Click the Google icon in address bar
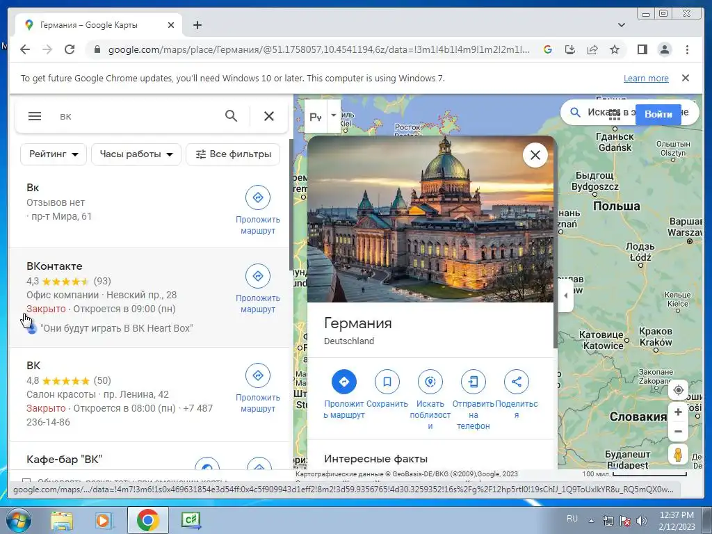The width and height of the screenshot is (712, 534). pos(548,49)
